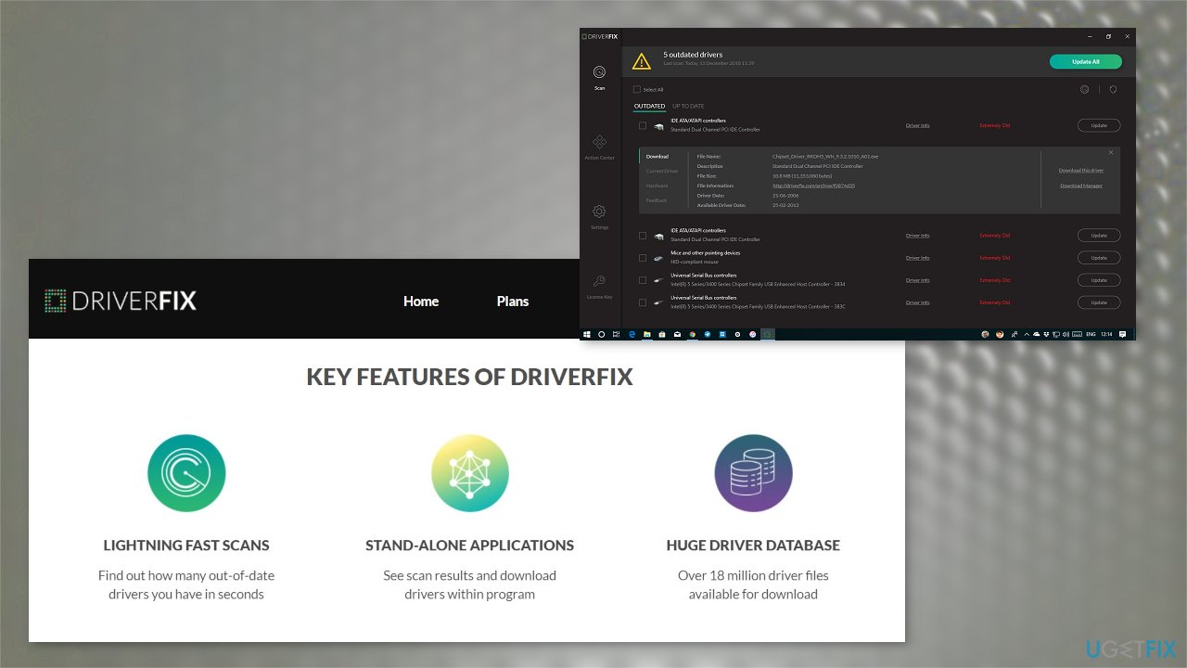The image size is (1187, 668).
Task: Click the yellow warning triangle icon
Action: pos(642,61)
